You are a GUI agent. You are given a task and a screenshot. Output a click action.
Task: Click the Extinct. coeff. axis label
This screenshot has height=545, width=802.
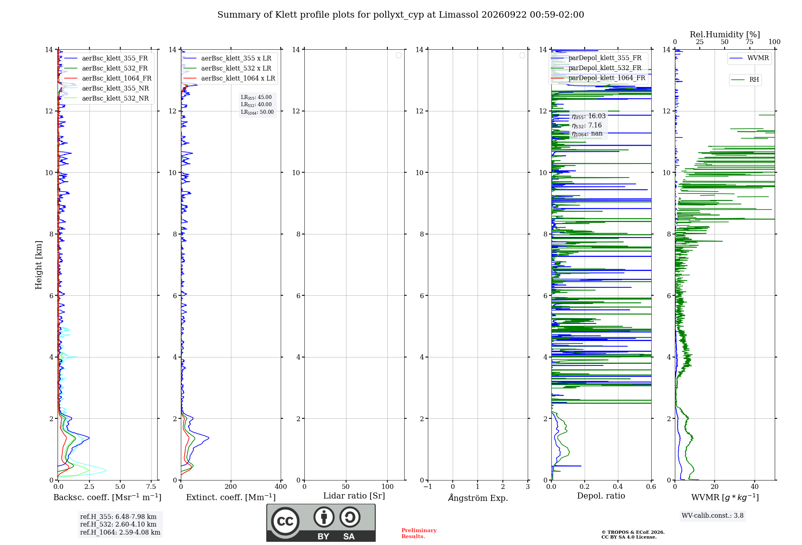(x=231, y=497)
